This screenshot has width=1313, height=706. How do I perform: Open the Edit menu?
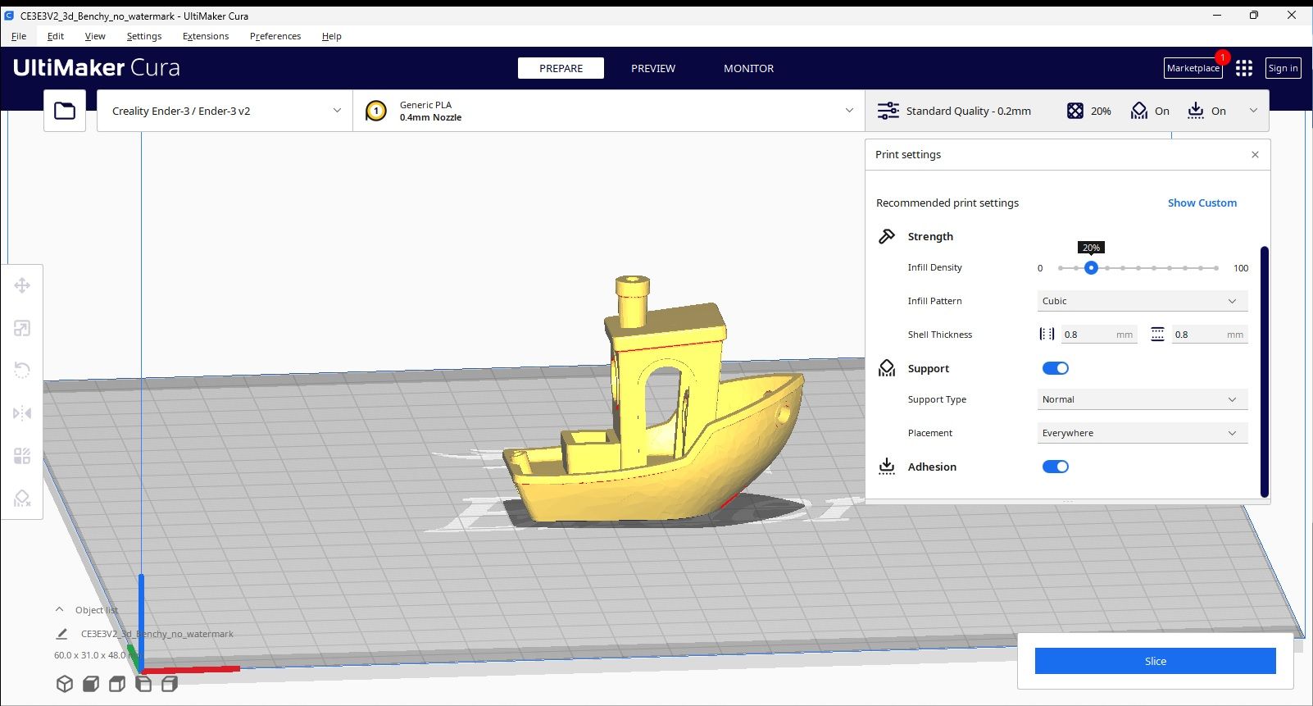click(x=56, y=36)
